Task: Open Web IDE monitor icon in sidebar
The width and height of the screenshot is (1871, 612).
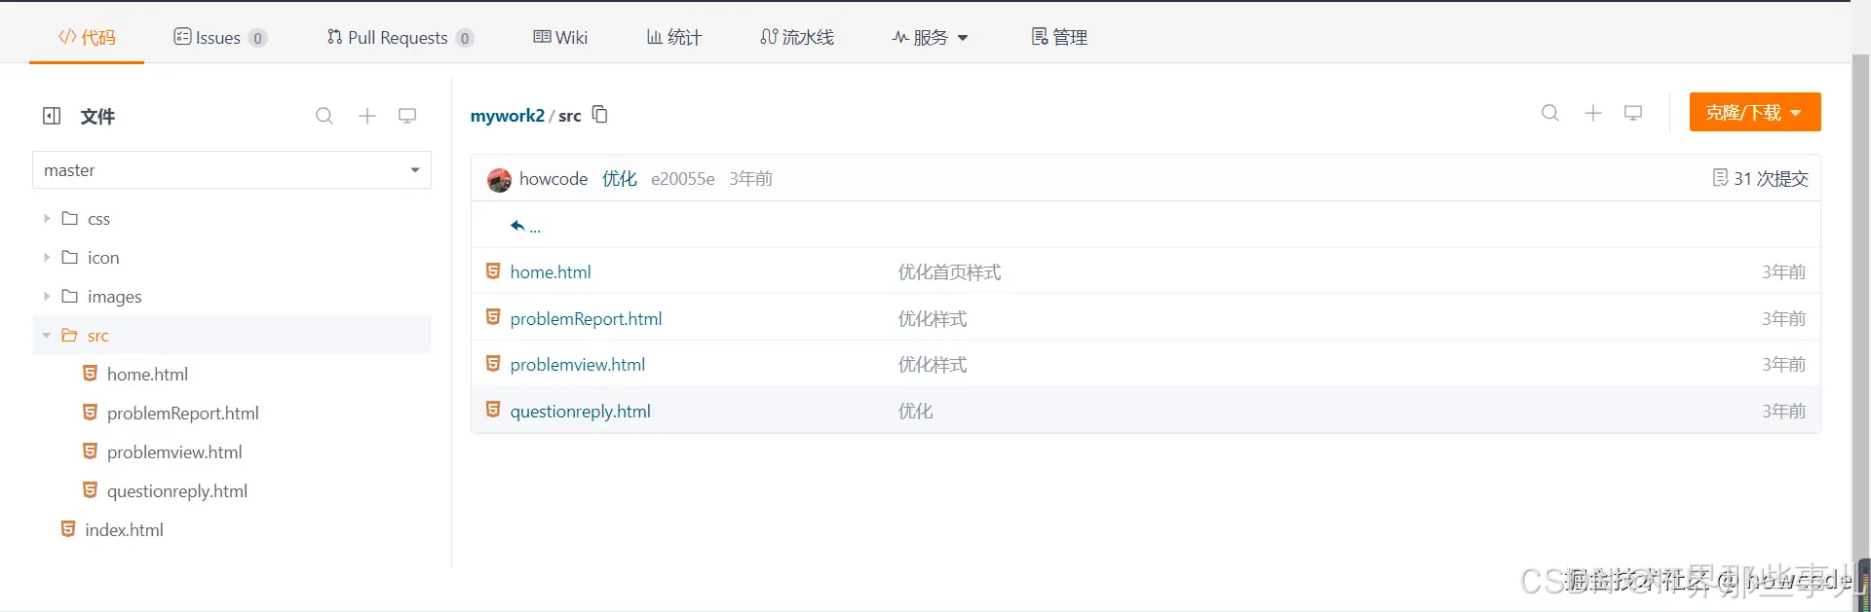Action: coord(407,116)
